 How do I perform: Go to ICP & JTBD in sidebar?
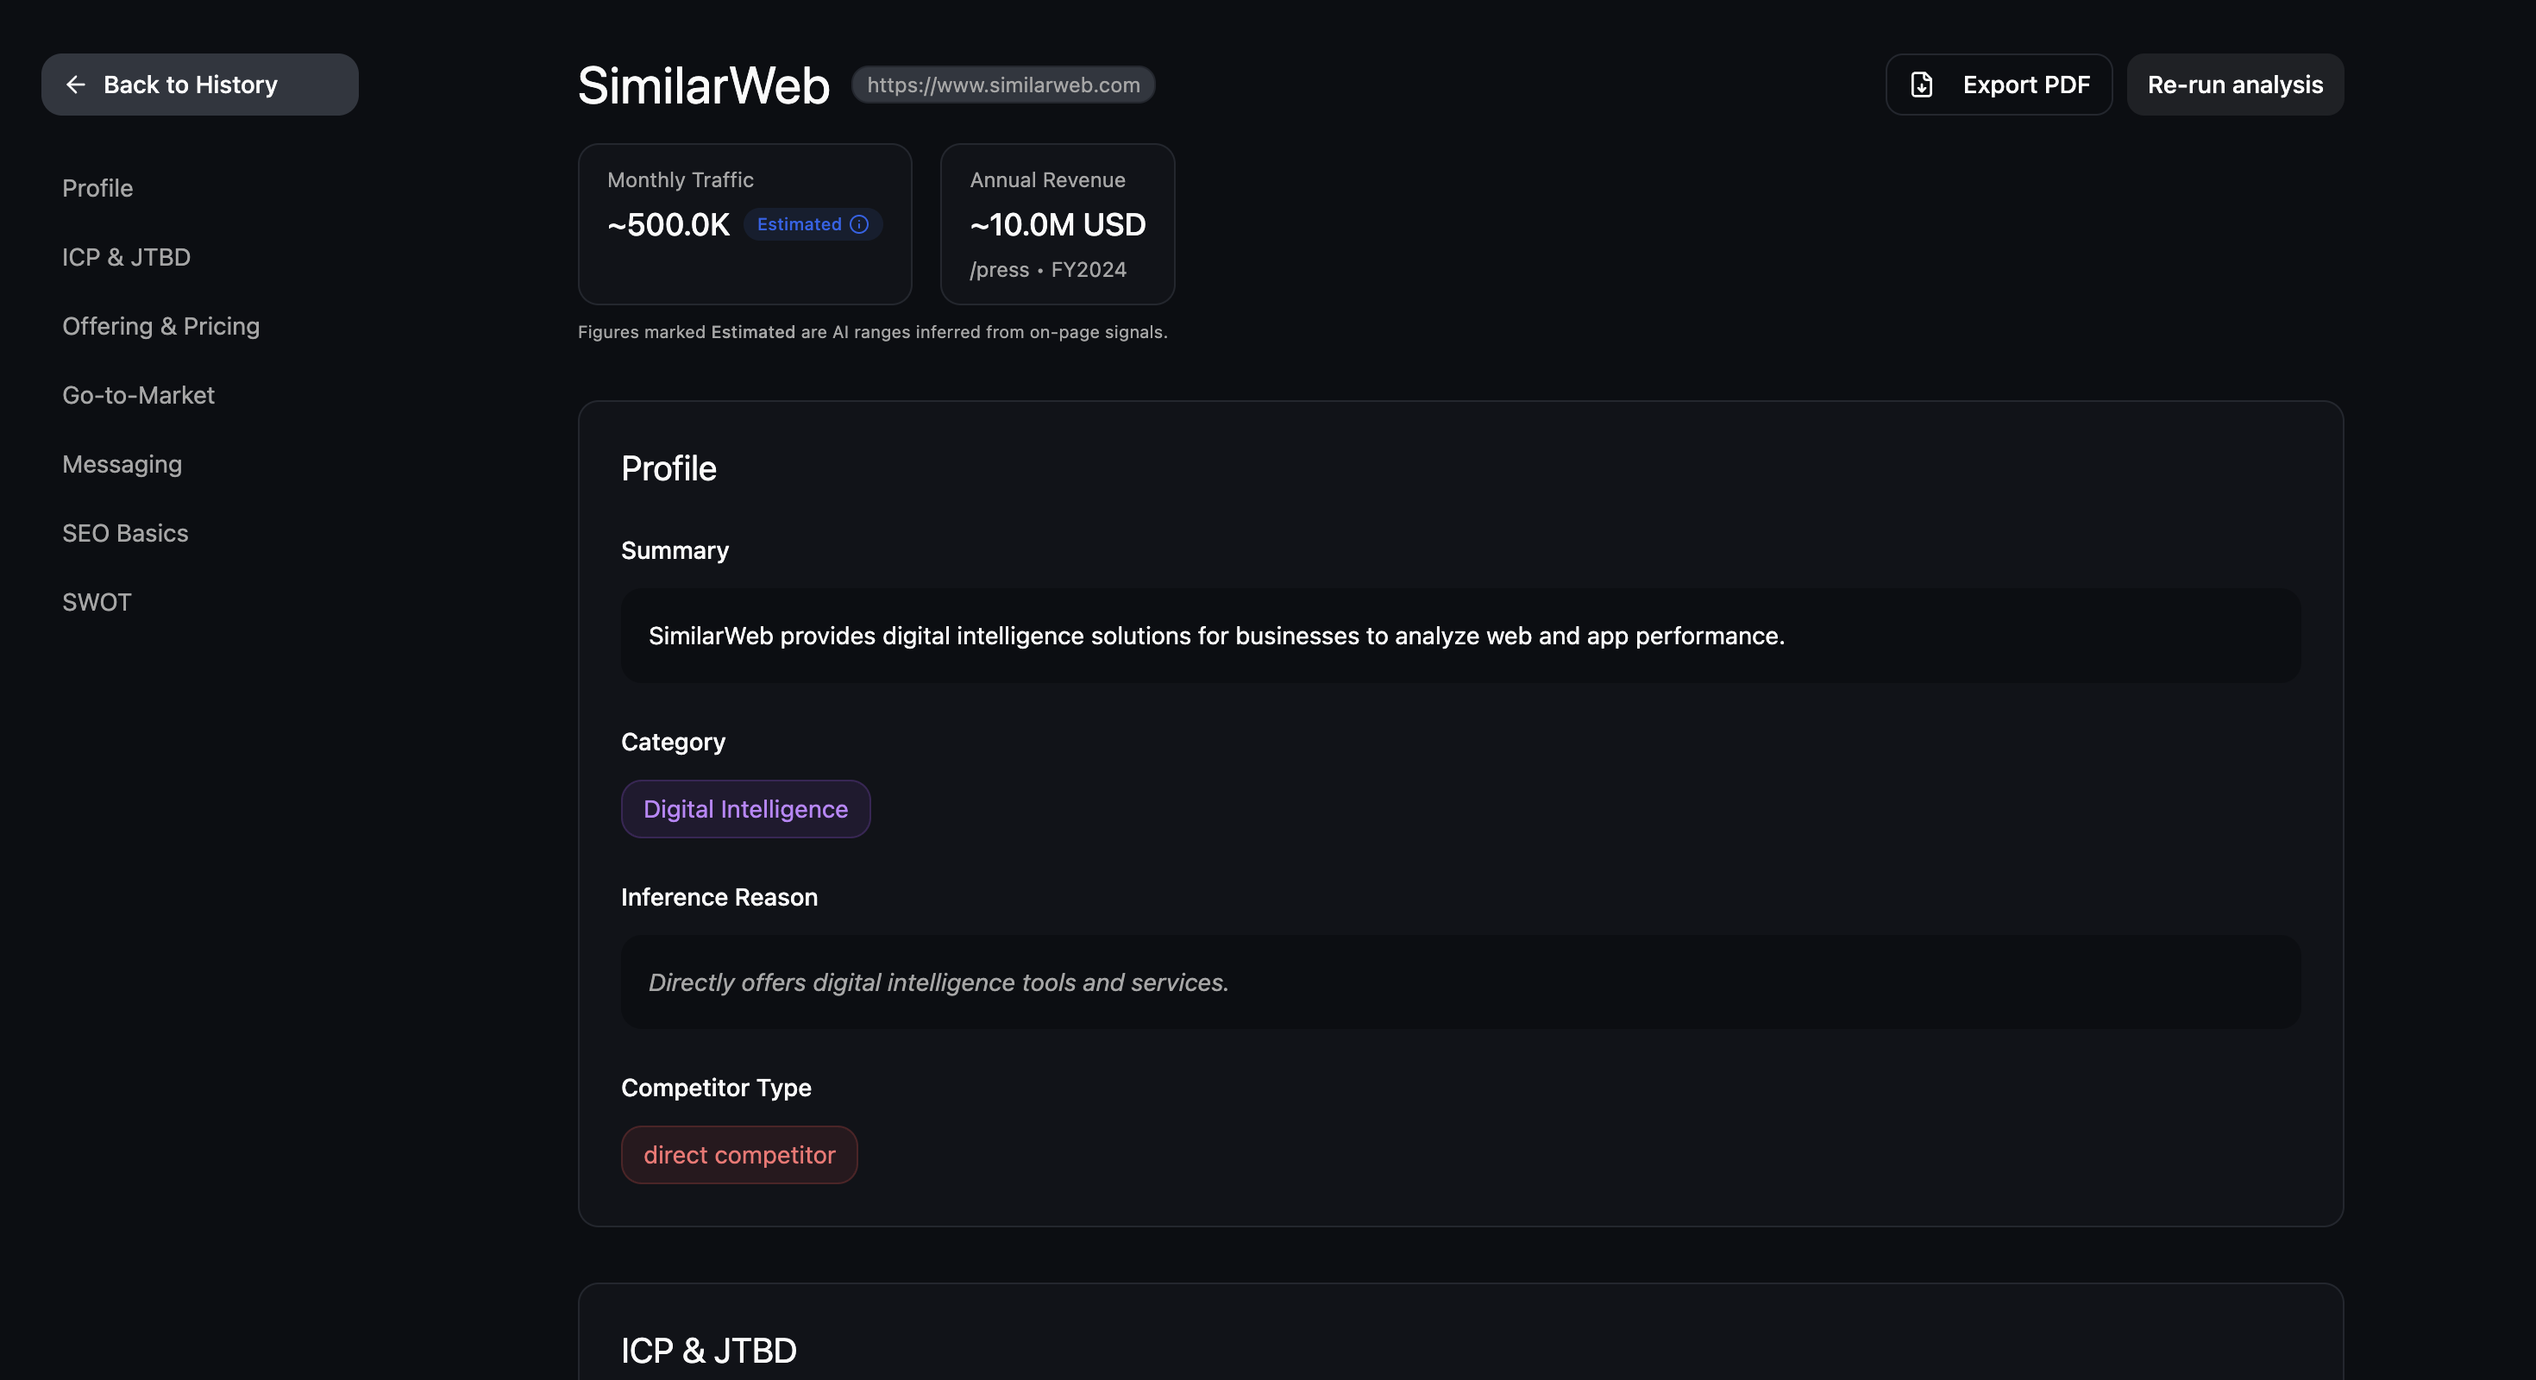(x=126, y=257)
